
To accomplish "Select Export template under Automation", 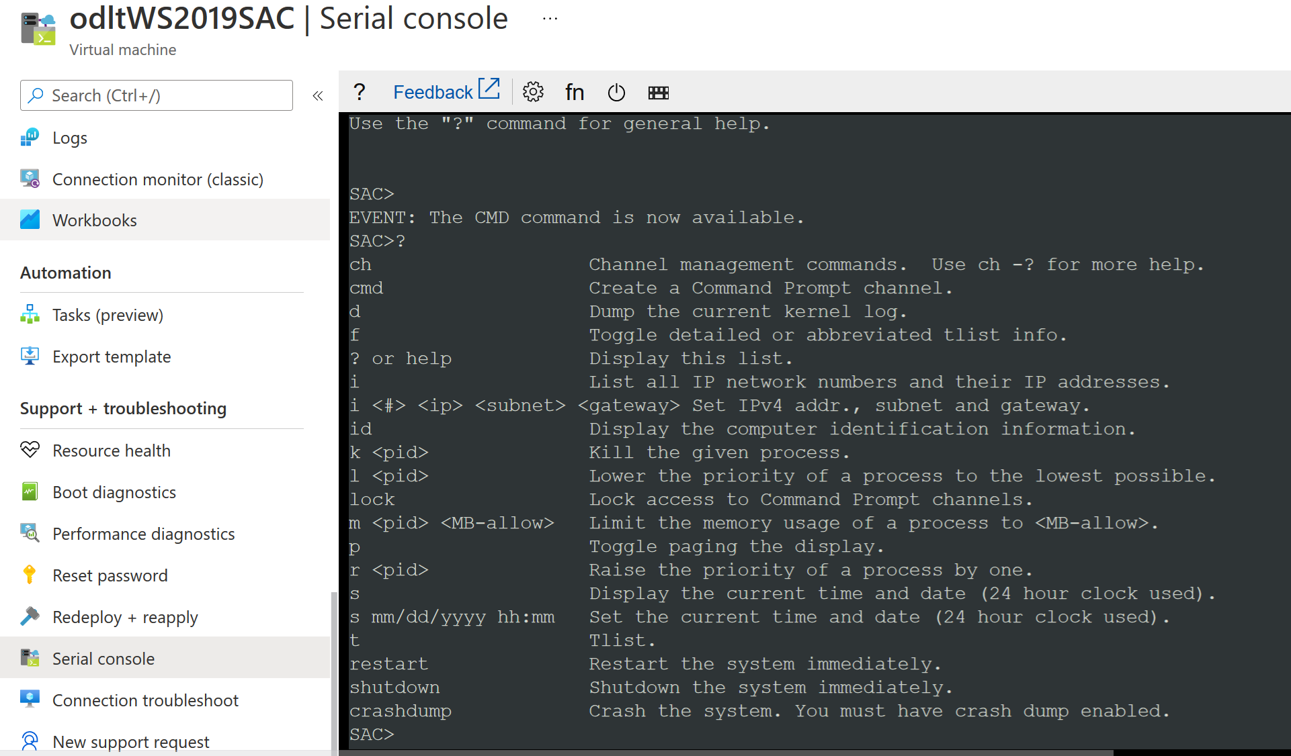I will pyautogui.click(x=112, y=357).
